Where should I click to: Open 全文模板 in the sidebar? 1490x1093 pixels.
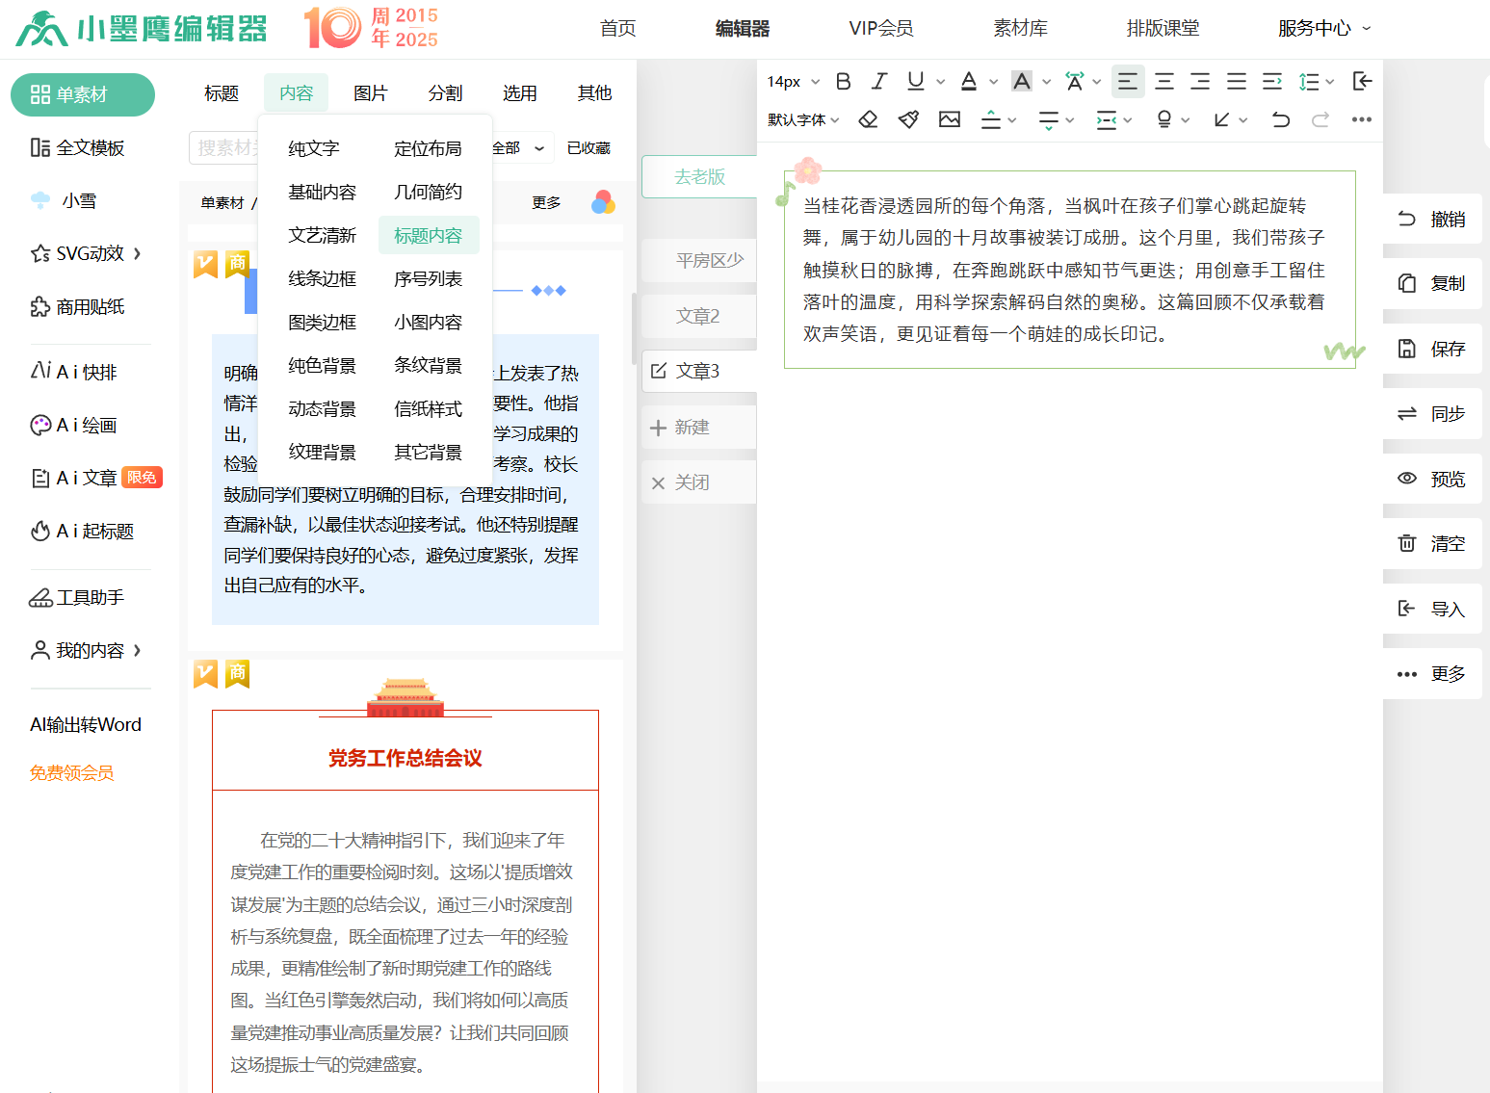tap(78, 148)
